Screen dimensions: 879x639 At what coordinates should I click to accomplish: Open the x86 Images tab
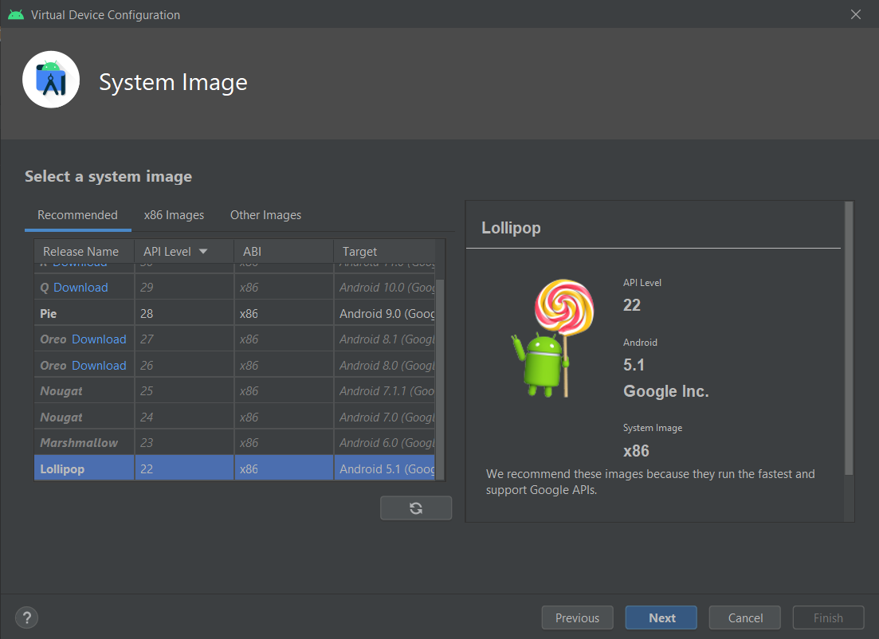click(174, 215)
